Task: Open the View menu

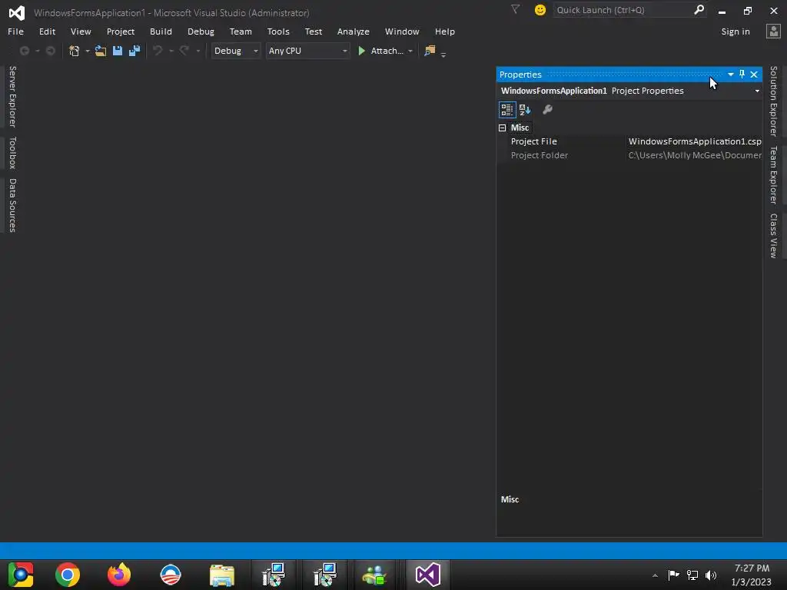Action: click(x=81, y=31)
